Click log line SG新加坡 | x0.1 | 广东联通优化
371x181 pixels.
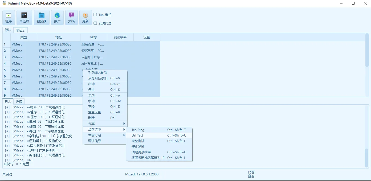(38, 136)
